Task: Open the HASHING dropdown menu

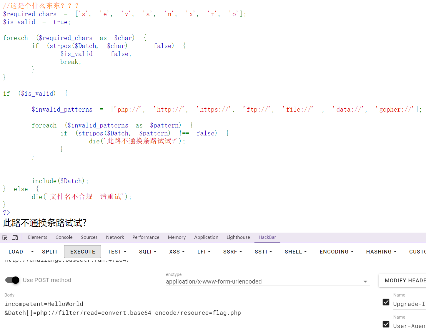Action: click(381, 252)
